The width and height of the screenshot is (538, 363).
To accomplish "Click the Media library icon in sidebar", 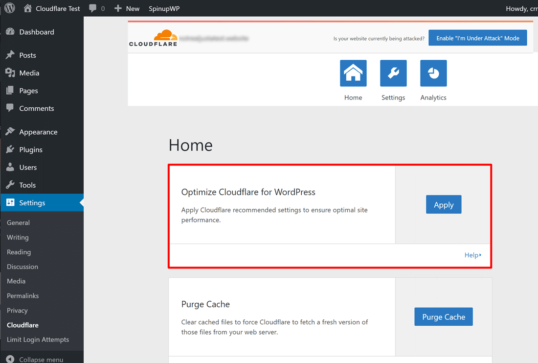I will pos(10,73).
